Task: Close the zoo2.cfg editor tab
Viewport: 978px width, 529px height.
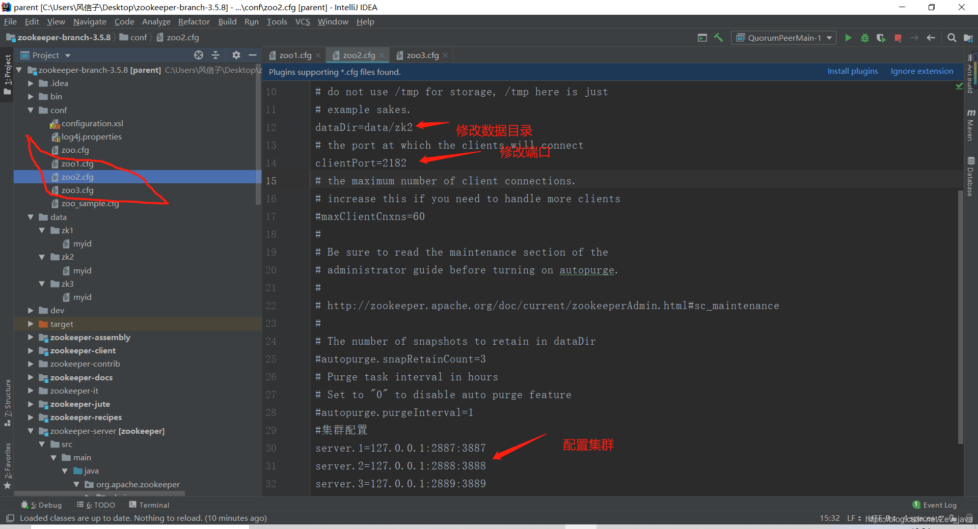Action: pyautogui.click(x=382, y=55)
